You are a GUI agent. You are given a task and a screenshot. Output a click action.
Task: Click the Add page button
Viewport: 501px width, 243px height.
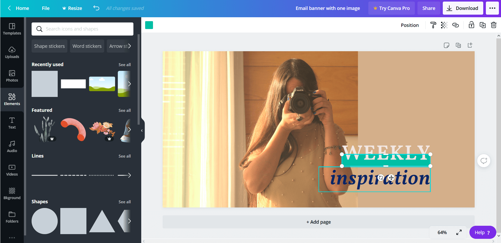(x=318, y=222)
